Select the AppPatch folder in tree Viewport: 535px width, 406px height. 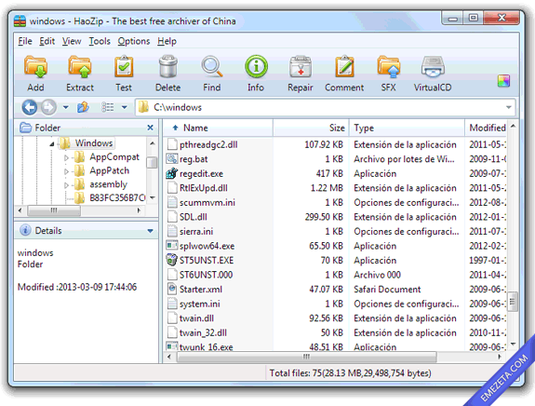109,170
